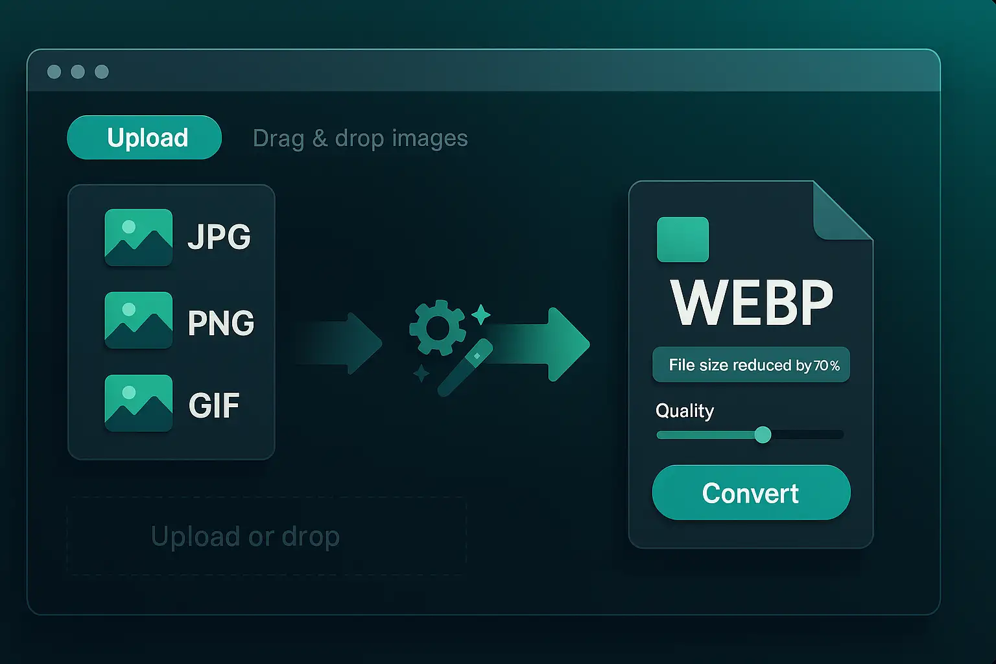Click the Upload or drop zone
Image resolution: width=996 pixels, height=664 pixels.
(x=266, y=536)
